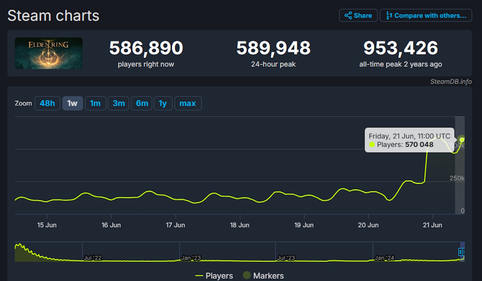Click the 953,426 all-time peak figure
This screenshot has width=482, height=281.
[x=401, y=48]
